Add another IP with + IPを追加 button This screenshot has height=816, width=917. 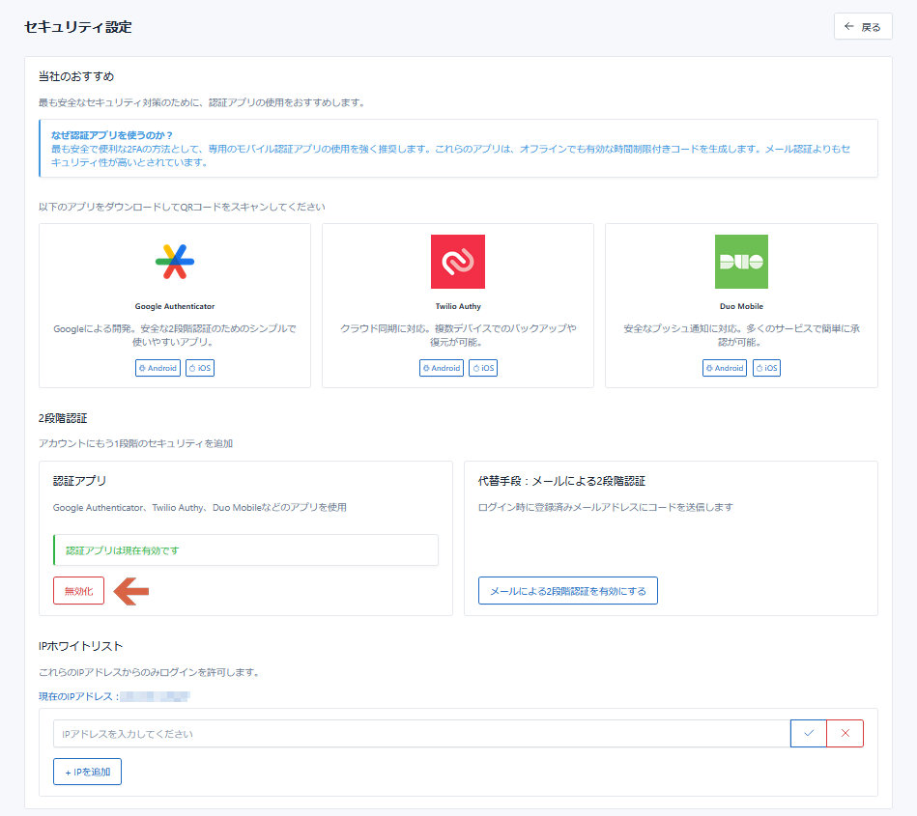pos(87,772)
